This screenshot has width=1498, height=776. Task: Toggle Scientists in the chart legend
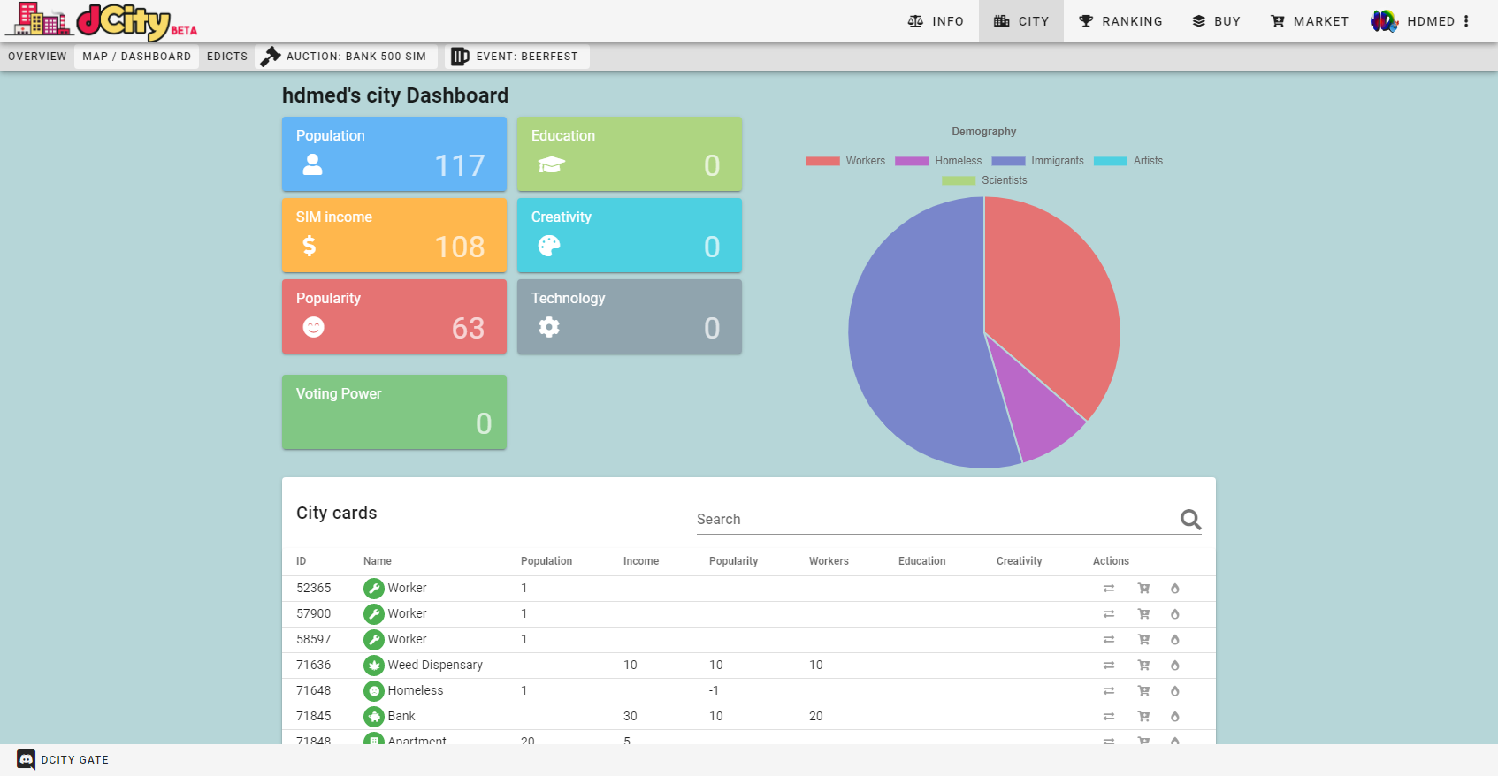984,180
